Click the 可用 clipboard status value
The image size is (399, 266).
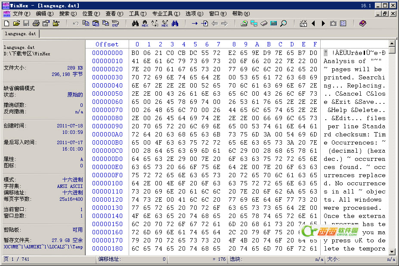coord(77,230)
